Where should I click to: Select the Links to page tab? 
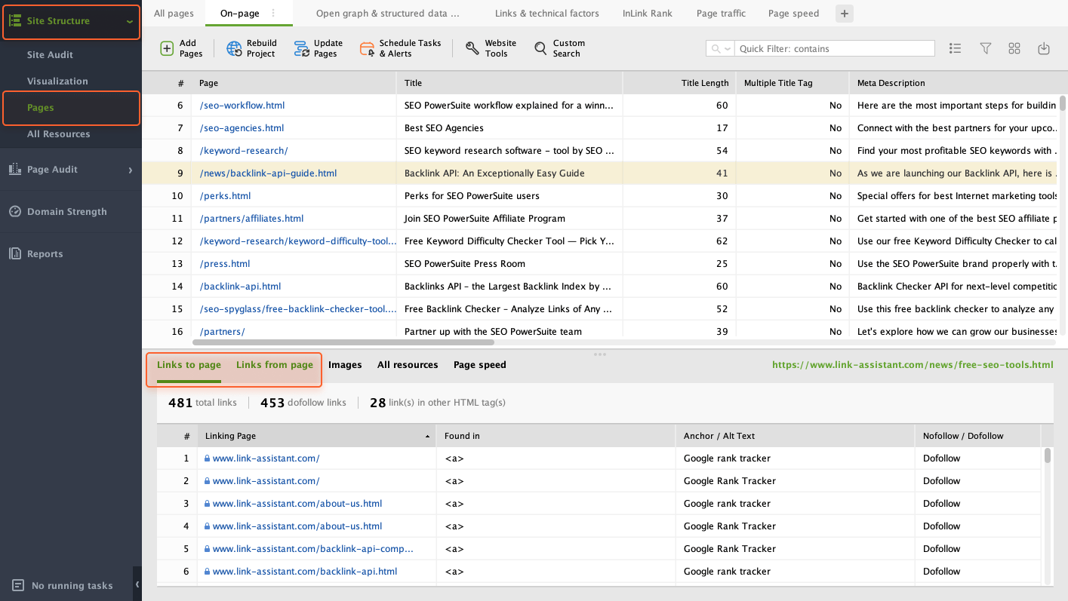[x=189, y=364]
